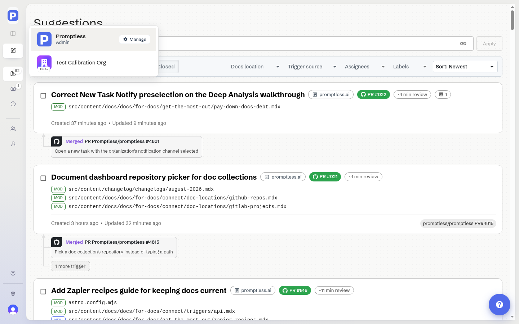Open the camera icon with badge 1

pos(13,89)
